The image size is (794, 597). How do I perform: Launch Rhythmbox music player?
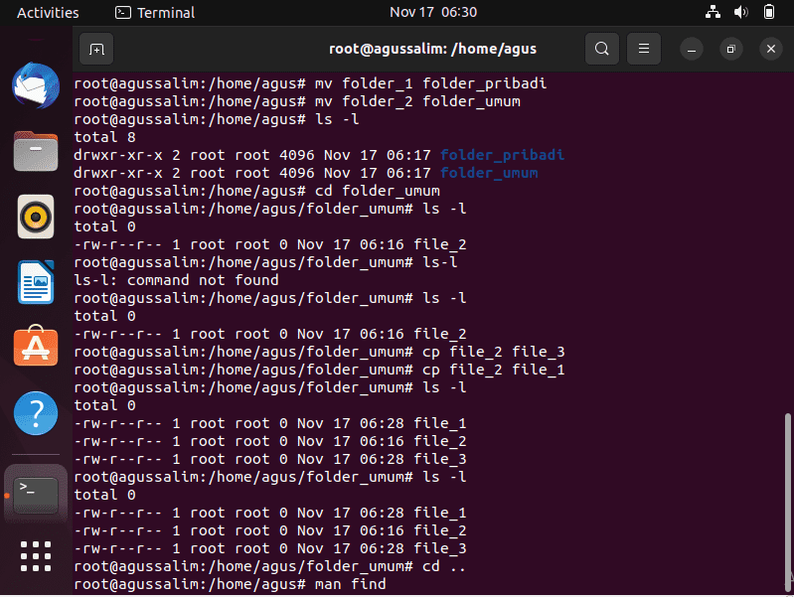click(x=36, y=217)
